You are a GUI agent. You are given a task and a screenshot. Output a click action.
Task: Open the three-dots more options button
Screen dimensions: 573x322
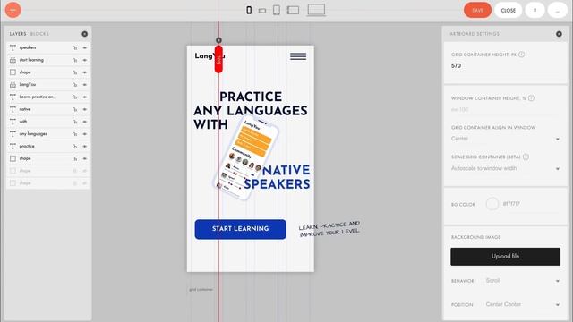coord(557,10)
